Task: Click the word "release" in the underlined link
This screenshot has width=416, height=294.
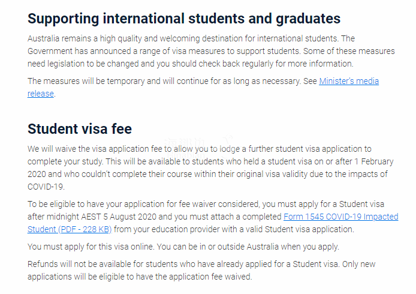Action: click(x=41, y=94)
